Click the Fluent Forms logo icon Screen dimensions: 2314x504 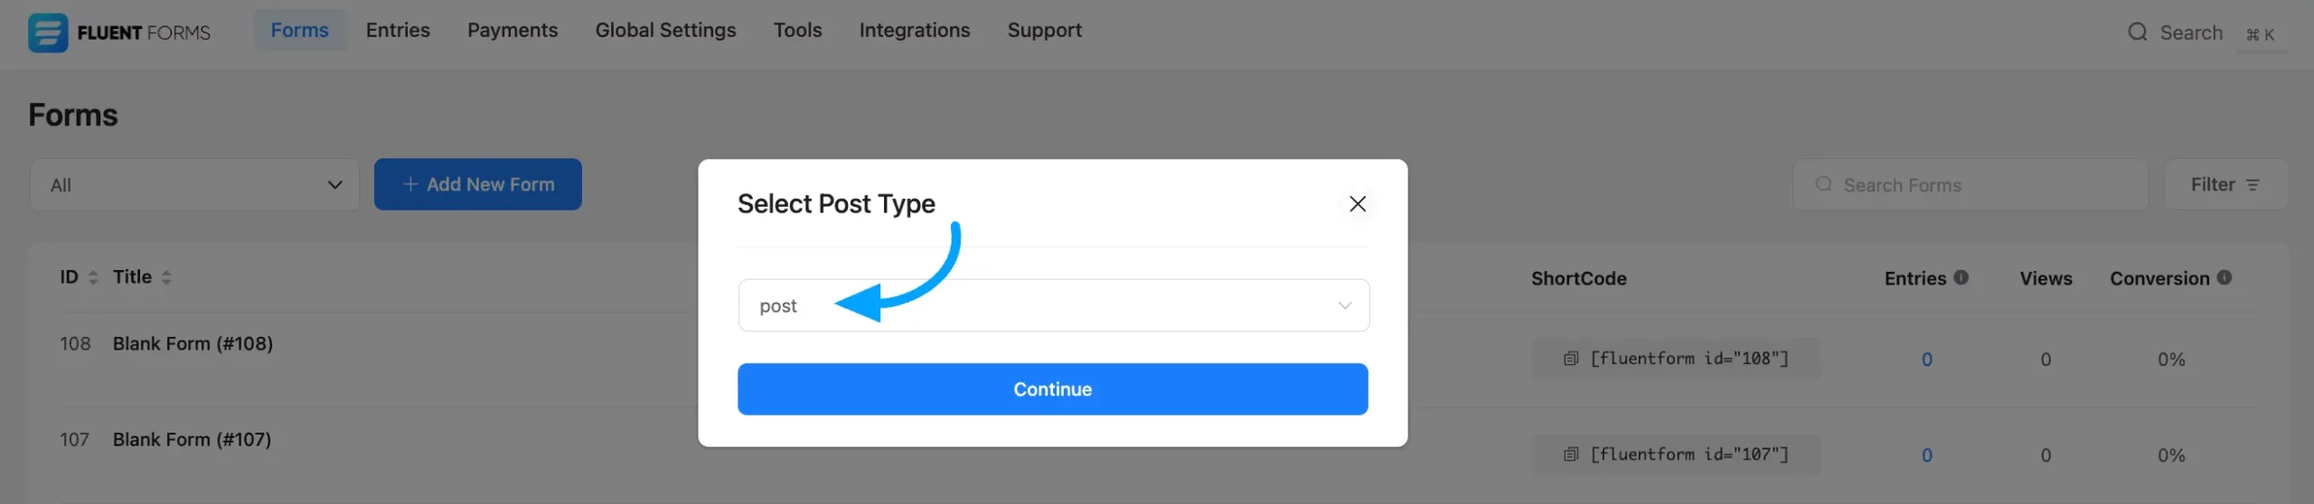(47, 33)
